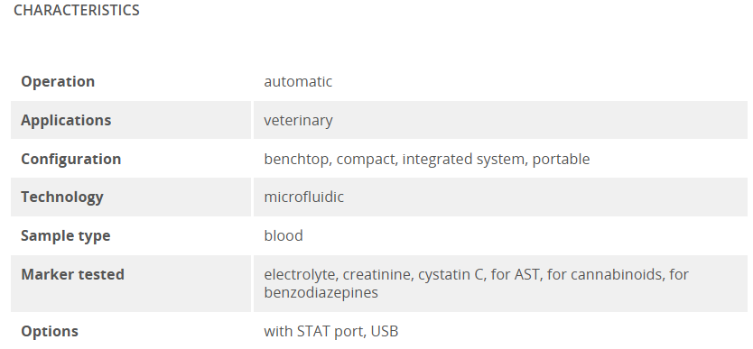Click the Options row label
Screen dimensions: 753x349
pos(50,331)
